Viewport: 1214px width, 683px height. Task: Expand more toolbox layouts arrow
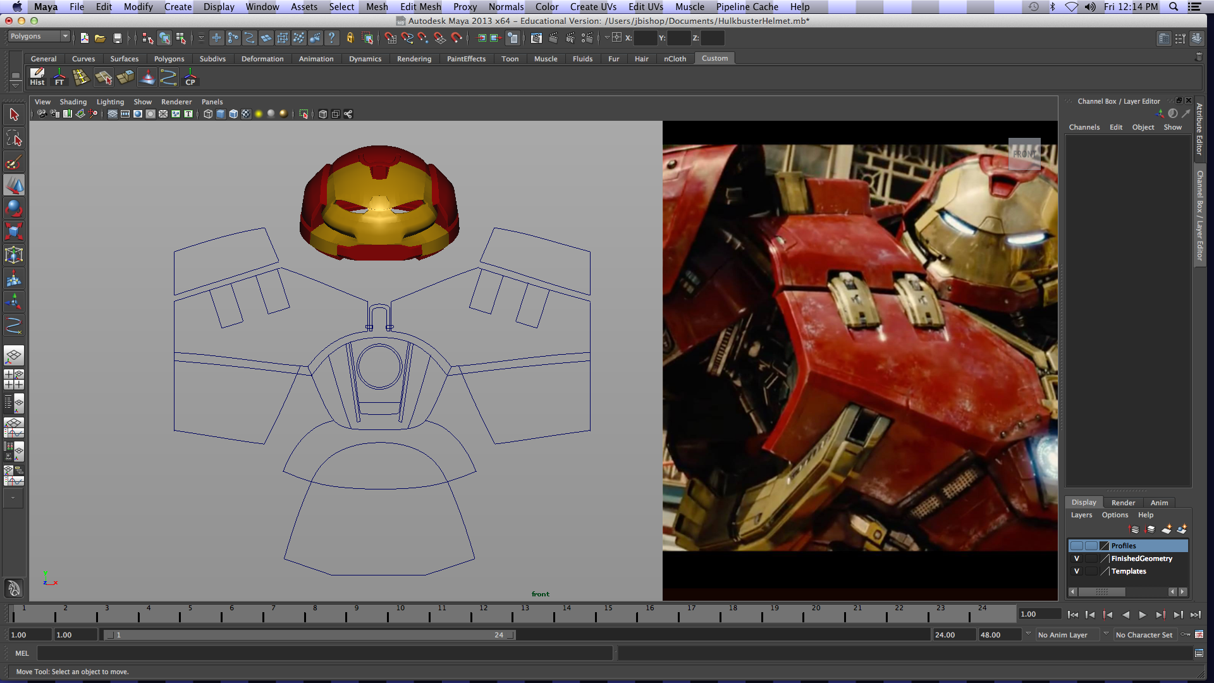point(13,498)
